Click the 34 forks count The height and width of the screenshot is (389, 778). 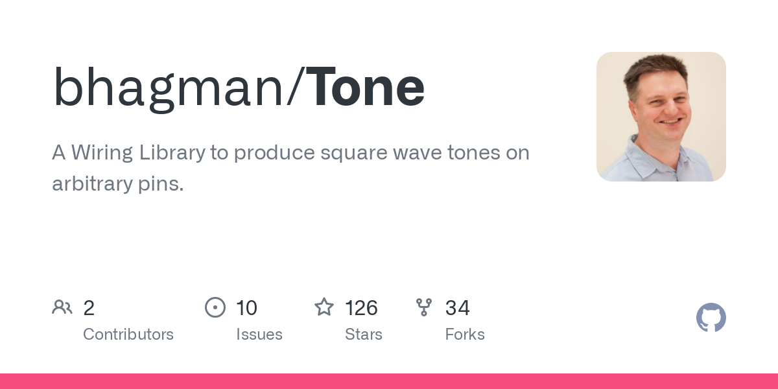(x=457, y=308)
